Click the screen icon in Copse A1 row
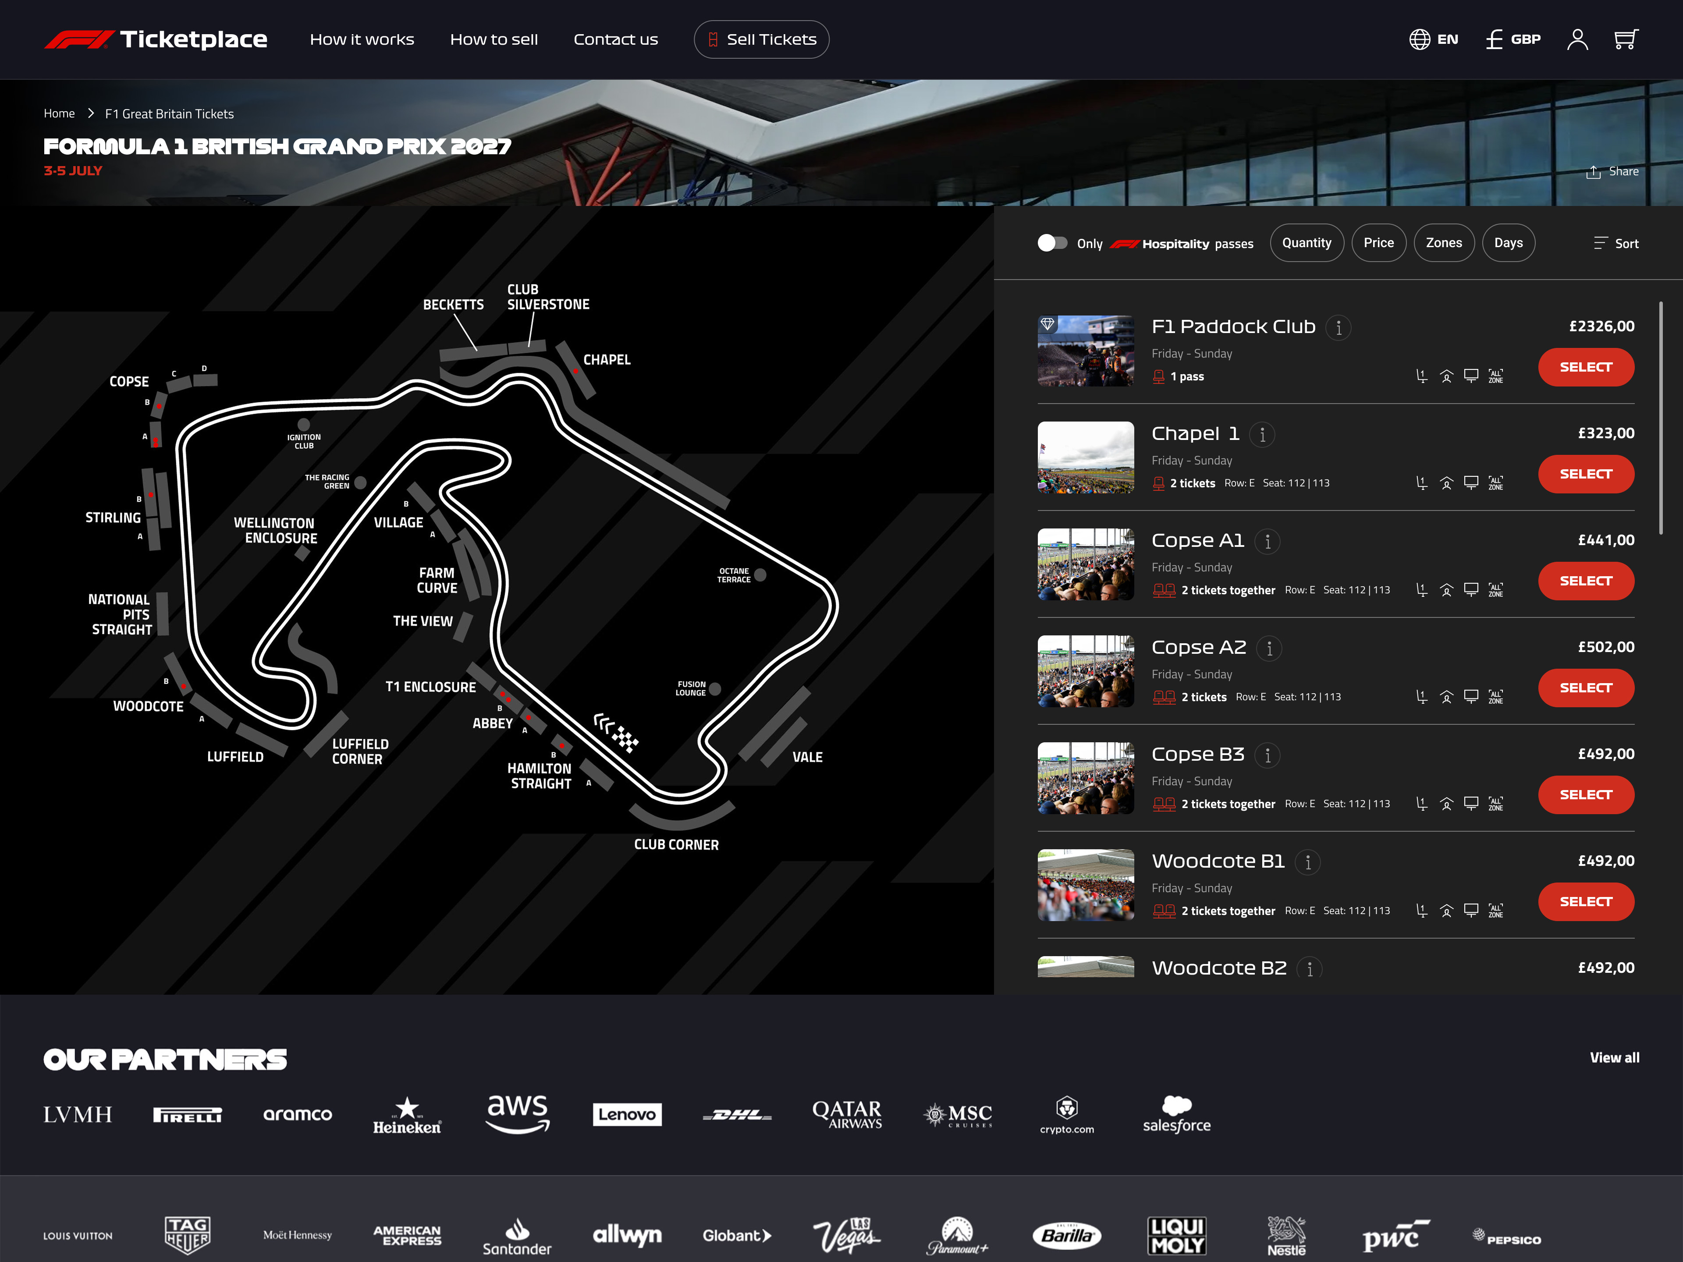This screenshot has height=1262, width=1683. (x=1471, y=589)
